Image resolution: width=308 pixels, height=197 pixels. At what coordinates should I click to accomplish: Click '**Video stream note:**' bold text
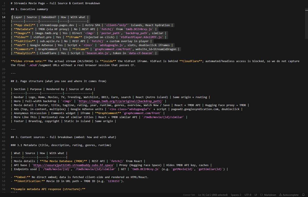pyautogui.click(x=28, y=61)
